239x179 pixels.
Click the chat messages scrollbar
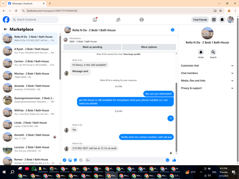pyautogui.click(x=176, y=117)
